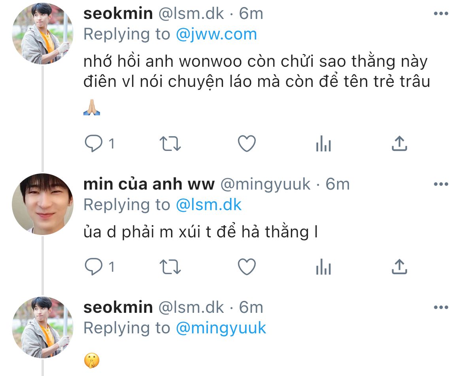Image resolution: width=466 pixels, height=376 pixels.
Task: View analytics of seokmin's first tweet
Action: [323, 143]
